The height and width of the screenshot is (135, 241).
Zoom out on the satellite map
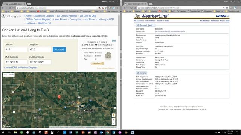[114, 123]
